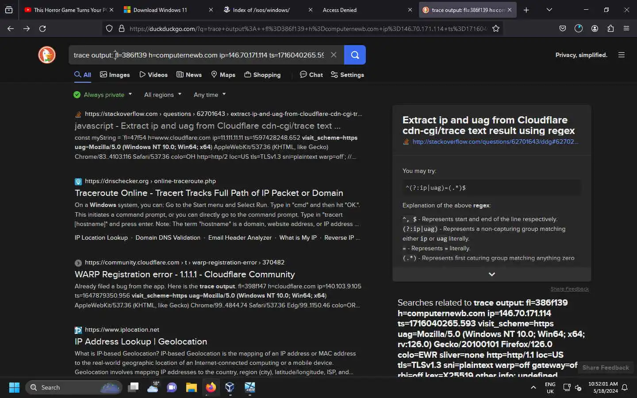637x398 pixels.
Task: Open WARP Registration error result
Action: pyautogui.click(x=184, y=275)
